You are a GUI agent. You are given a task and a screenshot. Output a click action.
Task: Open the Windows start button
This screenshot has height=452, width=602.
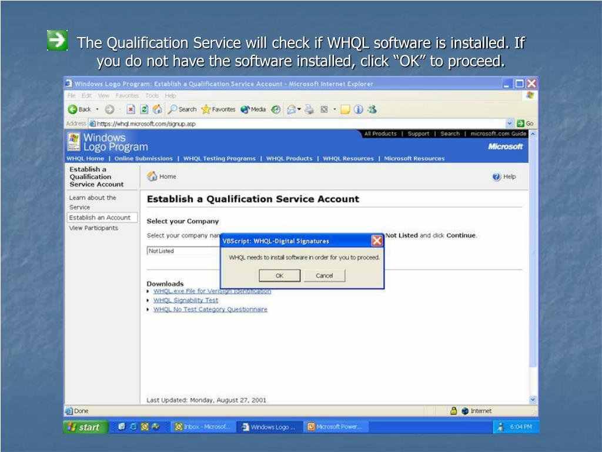(86, 427)
